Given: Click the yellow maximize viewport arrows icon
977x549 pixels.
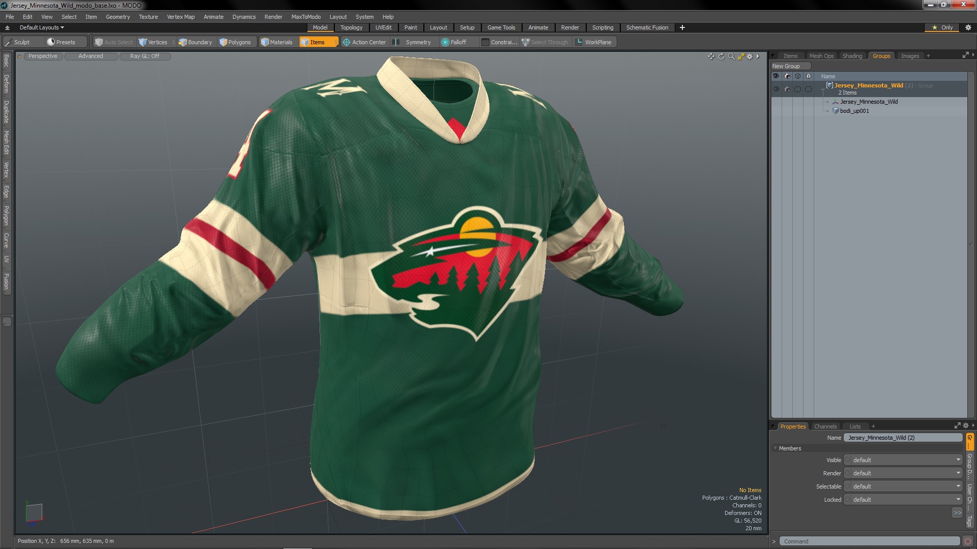Looking at the screenshot, I should click(x=741, y=56).
